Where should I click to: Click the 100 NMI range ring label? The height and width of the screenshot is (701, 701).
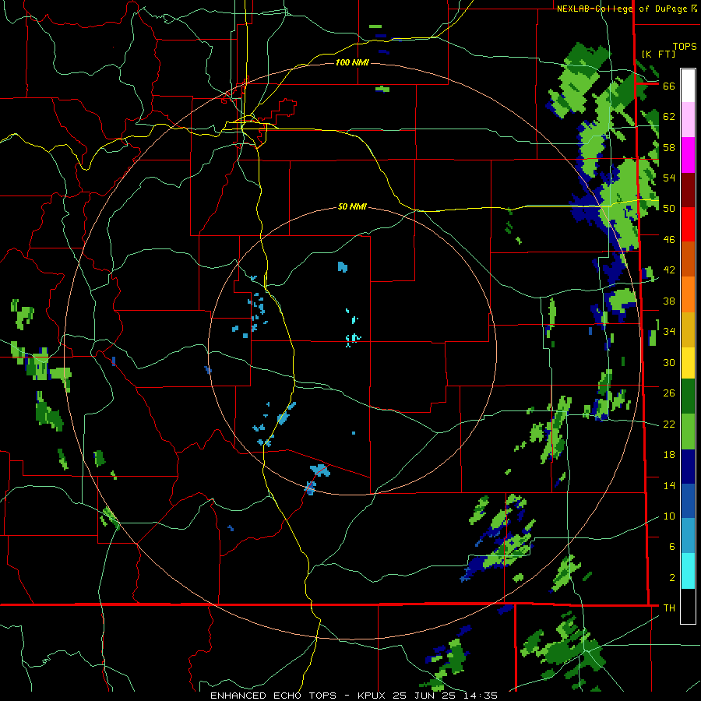click(x=352, y=62)
